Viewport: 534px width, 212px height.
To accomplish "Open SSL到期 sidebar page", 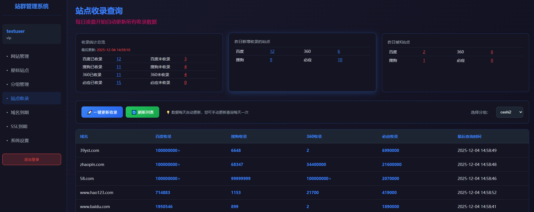I will [x=32, y=126].
